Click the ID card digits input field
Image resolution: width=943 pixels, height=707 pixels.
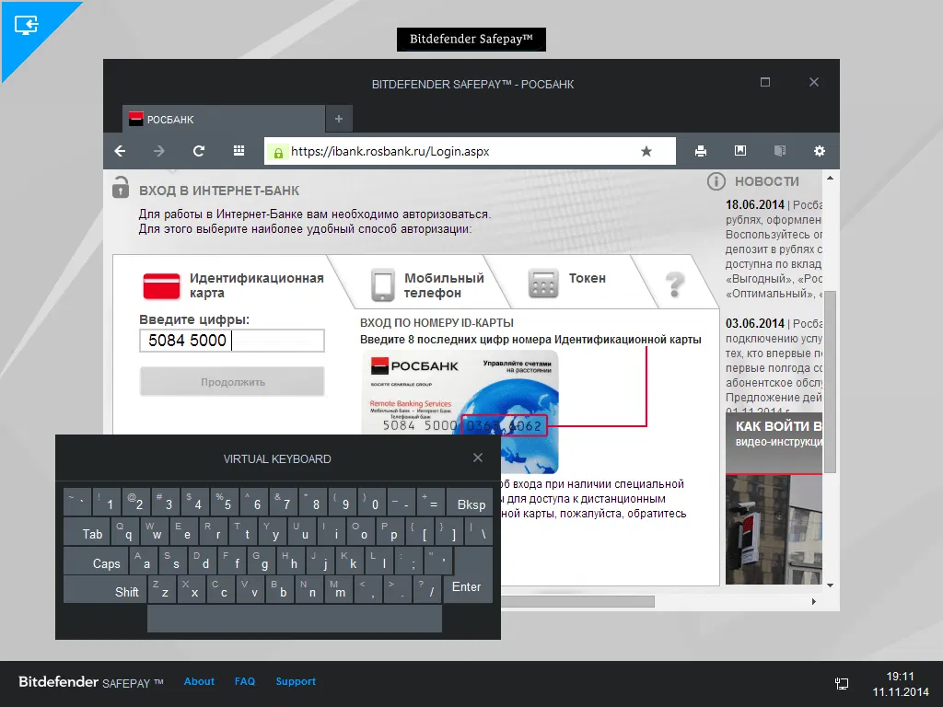pyautogui.click(x=232, y=341)
